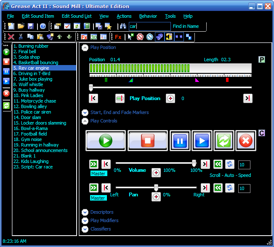Screen dimensions: 274x247
Task: Open the File menu
Action: tap(11, 16)
